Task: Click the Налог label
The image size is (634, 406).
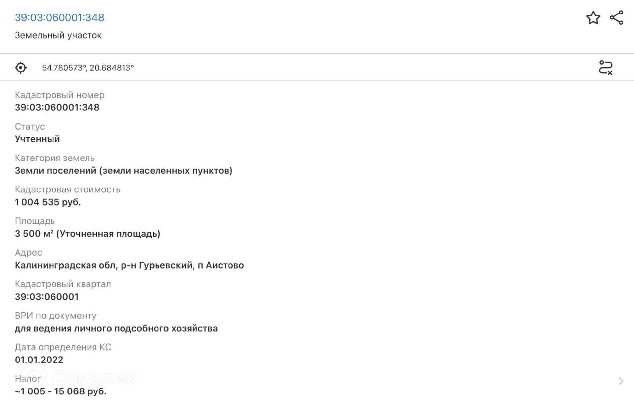Action: pyautogui.click(x=28, y=379)
